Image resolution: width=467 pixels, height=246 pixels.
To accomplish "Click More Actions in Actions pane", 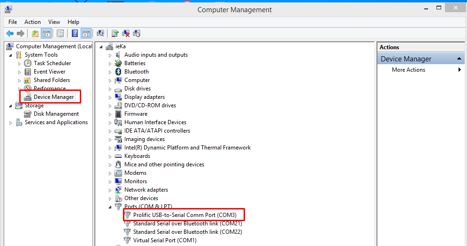I will click(408, 70).
